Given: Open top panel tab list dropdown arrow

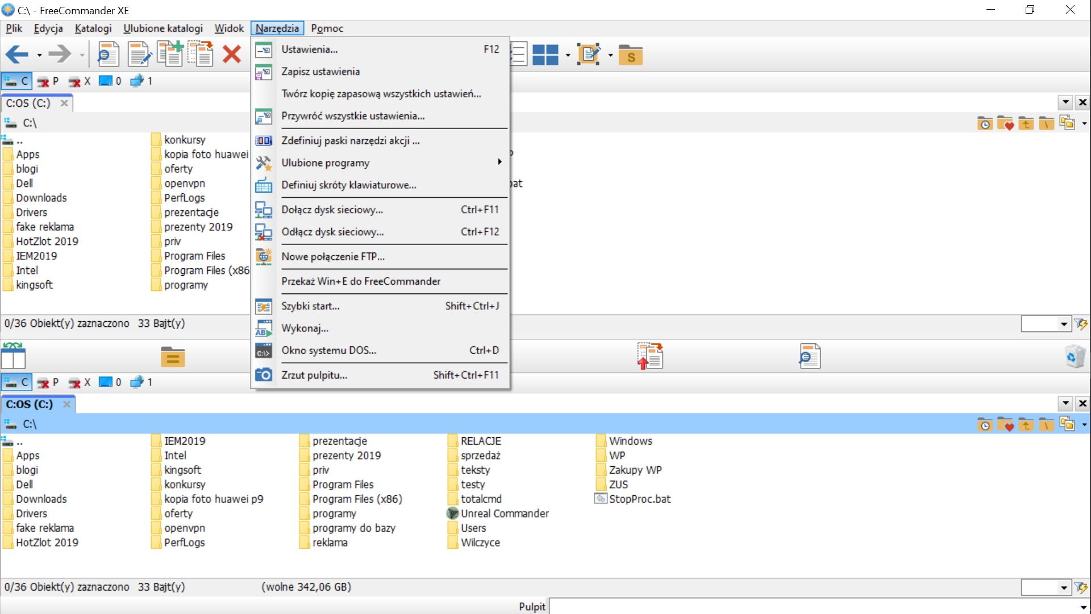Looking at the screenshot, I should tap(1065, 102).
